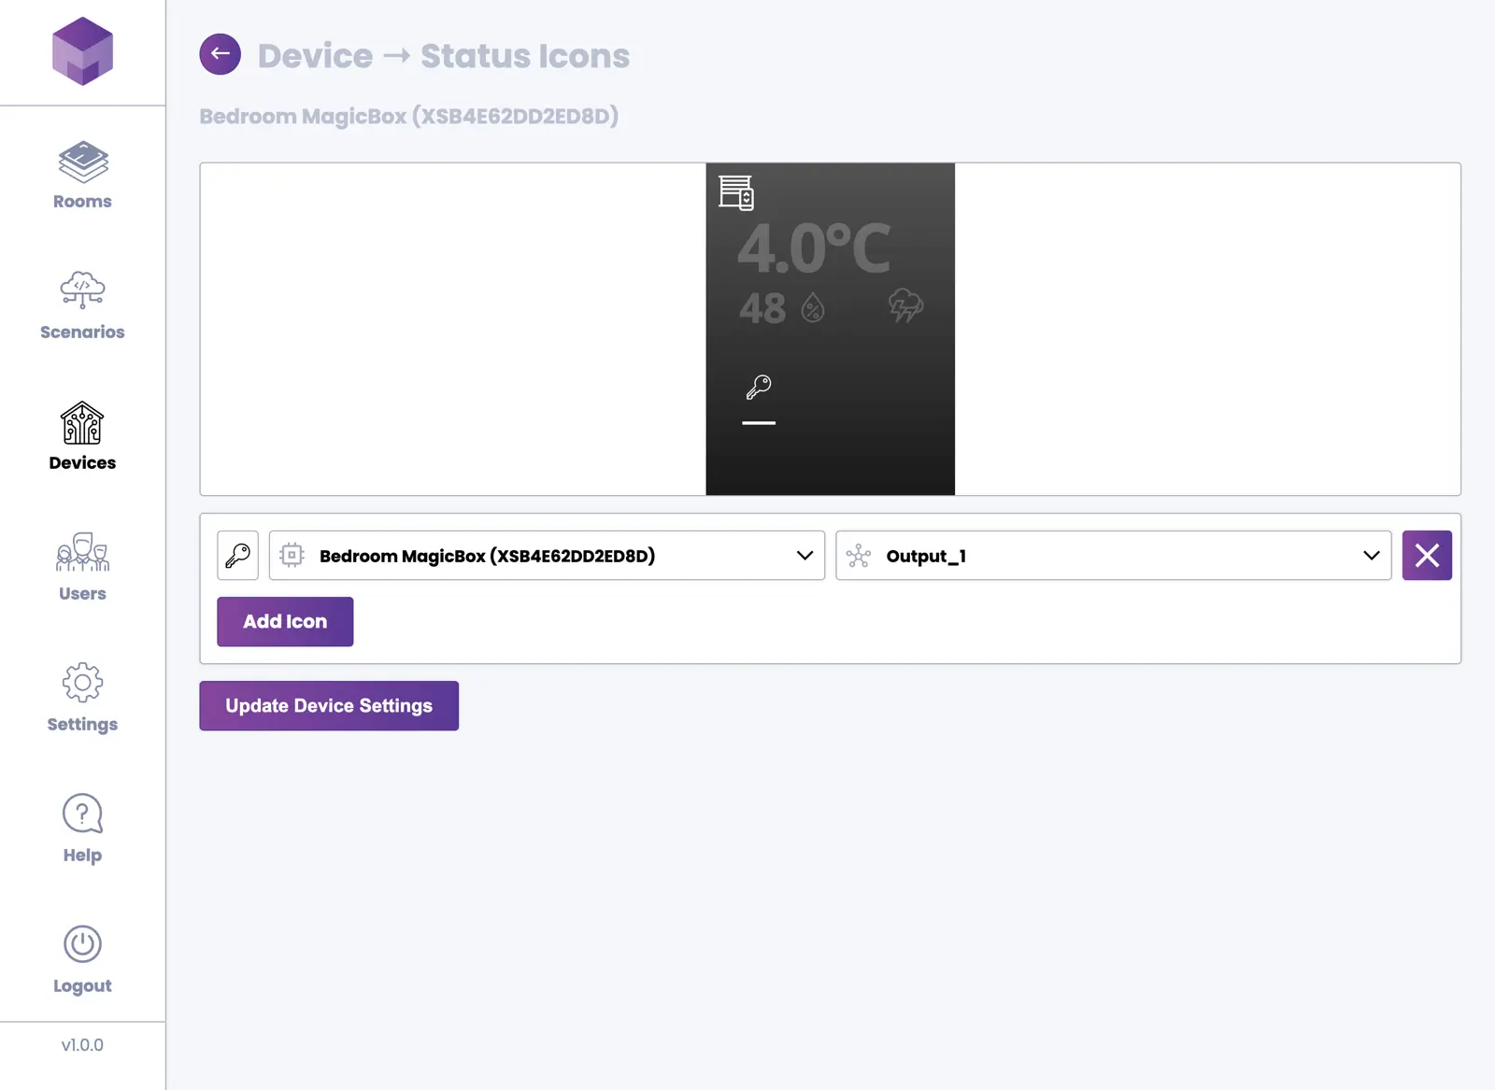
Task: Click the storm weather icon in preview
Action: pos(905,305)
